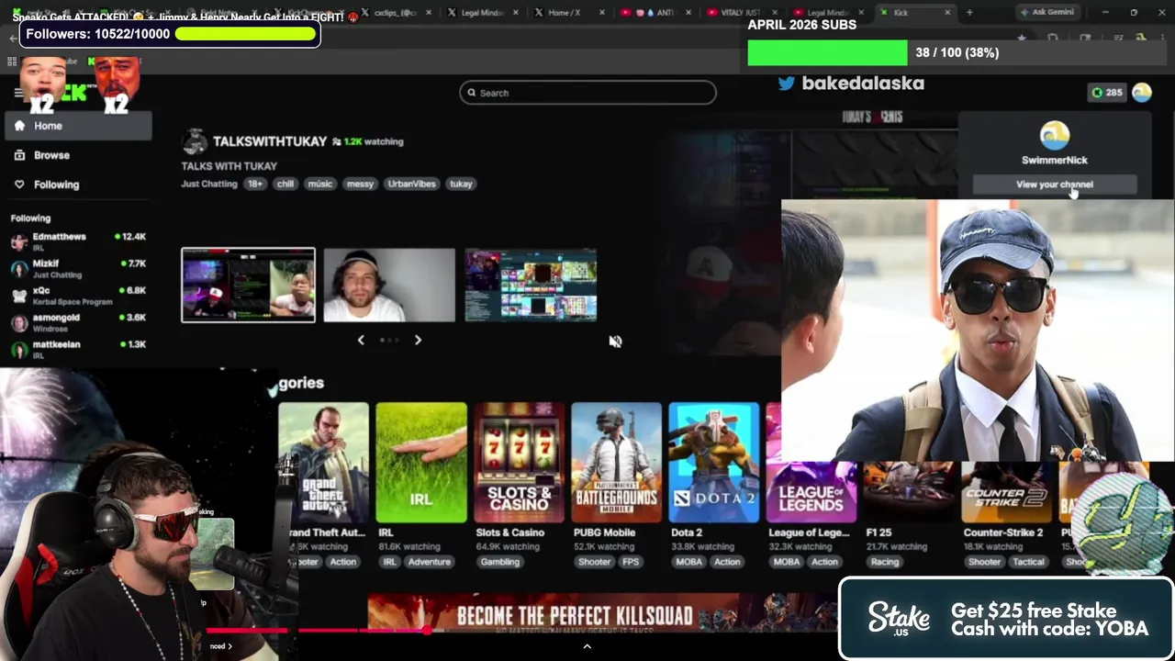
Task: Switch to the VITALY JUST YouTube tab
Action: coord(740,13)
